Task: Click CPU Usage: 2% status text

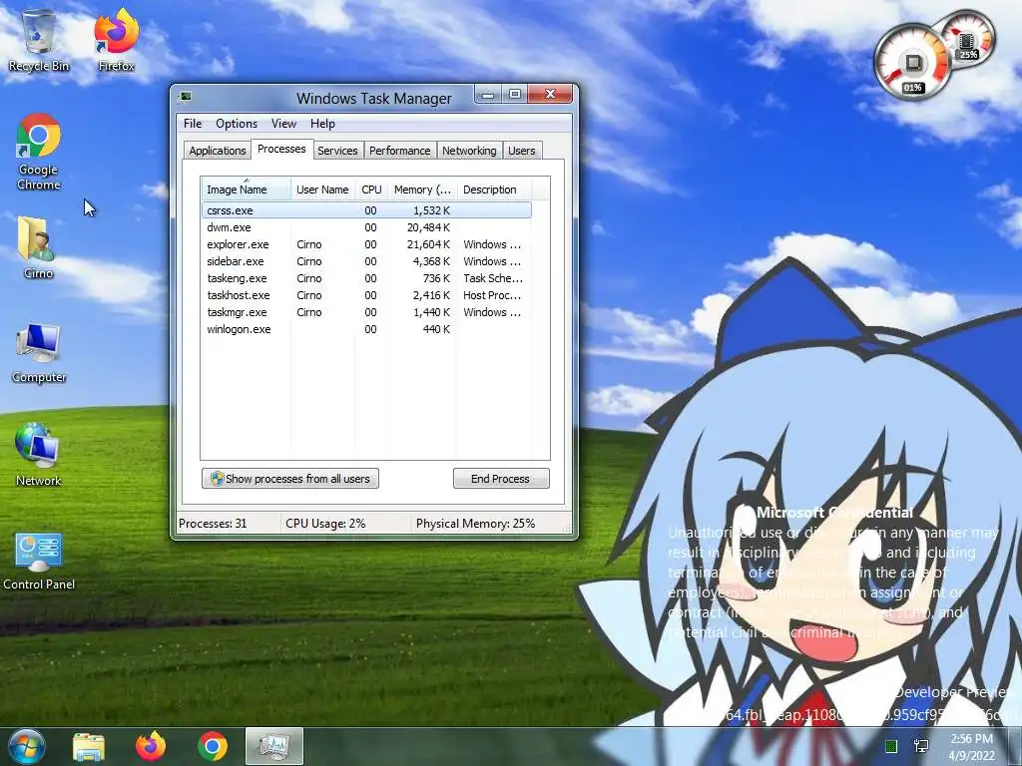Action: (325, 523)
